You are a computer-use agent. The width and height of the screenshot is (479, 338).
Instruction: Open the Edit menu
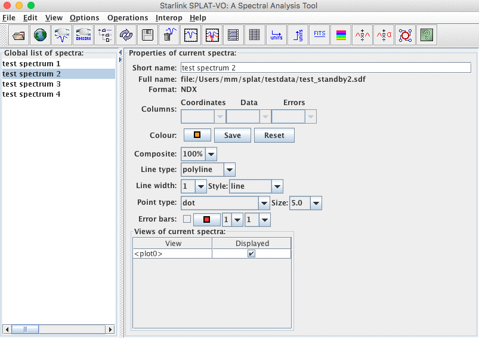point(30,18)
